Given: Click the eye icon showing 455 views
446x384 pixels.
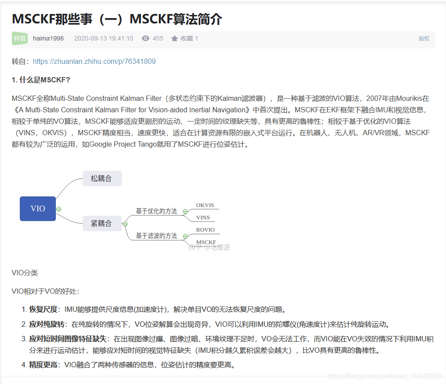Looking at the screenshot, I should [x=145, y=38].
